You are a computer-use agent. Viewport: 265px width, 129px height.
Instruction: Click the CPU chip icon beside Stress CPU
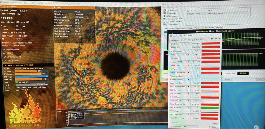[165, 11]
